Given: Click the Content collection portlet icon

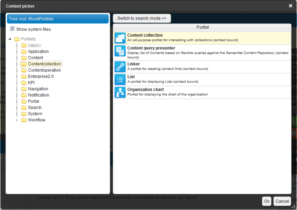Looking at the screenshot, I should [x=120, y=38].
